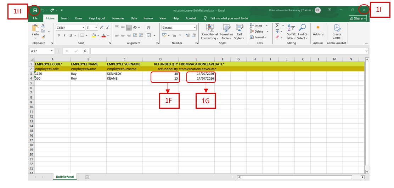
Task: Open the Add-ins button
Action: click(x=318, y=30)
